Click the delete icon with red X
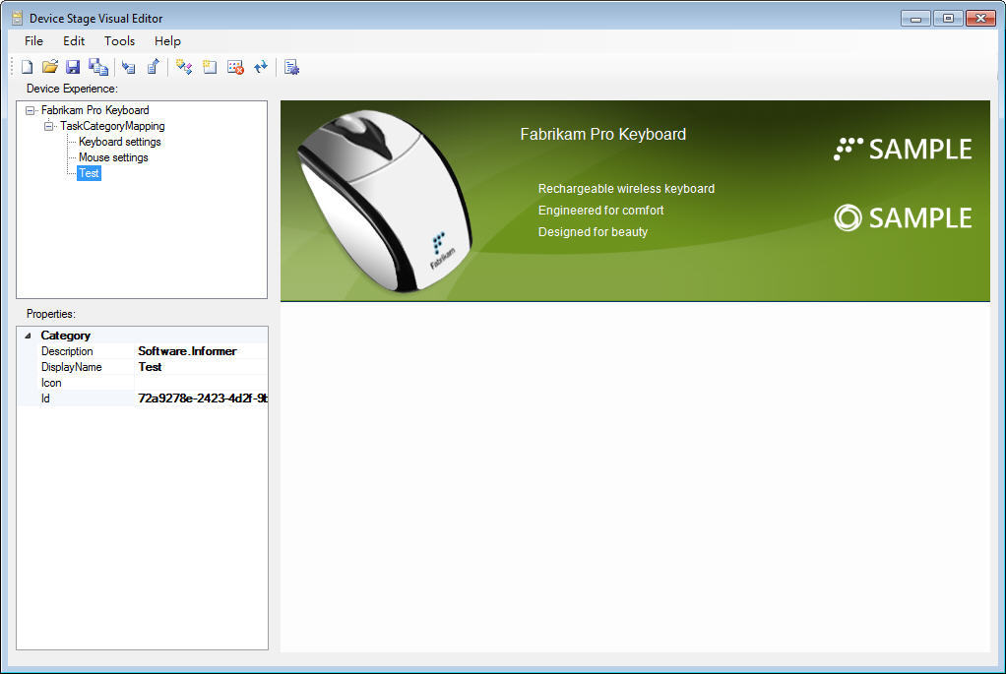This screenshot has height=674, width=1006. coord(235,67)
